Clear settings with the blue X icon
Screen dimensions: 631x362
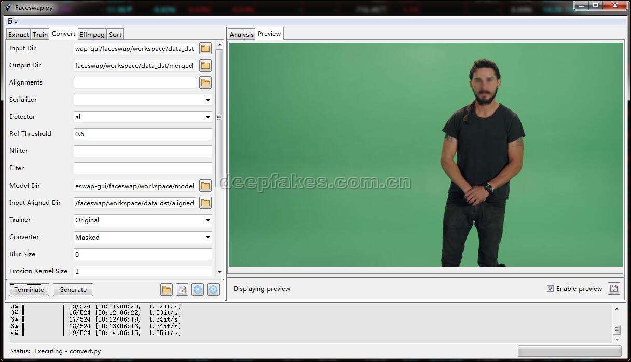[198, 289]
